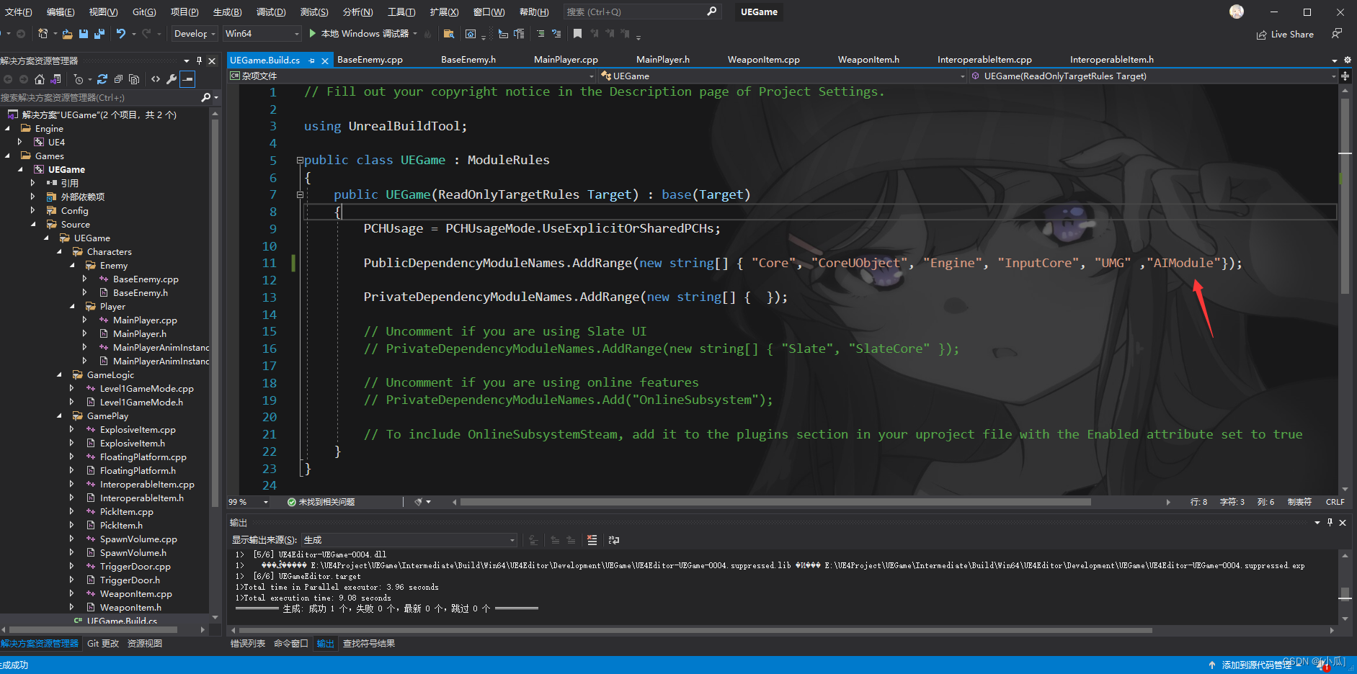
Task: Click the Home icon in Solution Explorer toolbar
Action: tap(40, 79)
